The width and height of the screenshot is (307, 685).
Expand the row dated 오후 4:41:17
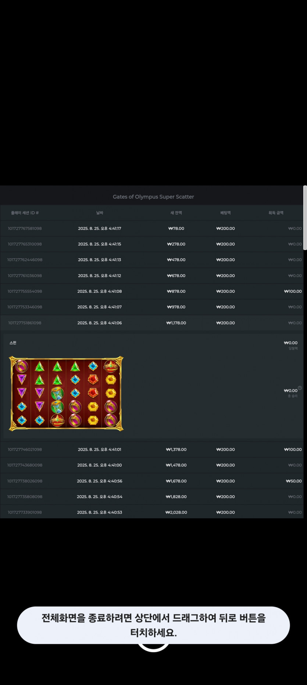pyautogui.click(x=152, y=228)
